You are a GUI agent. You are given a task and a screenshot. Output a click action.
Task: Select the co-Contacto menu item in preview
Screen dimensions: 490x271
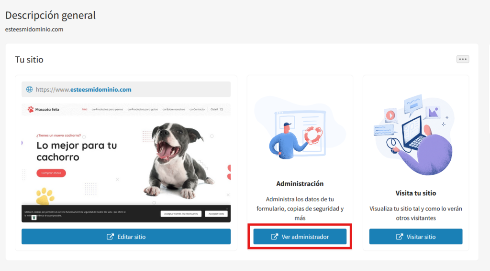tap(197, 109)
